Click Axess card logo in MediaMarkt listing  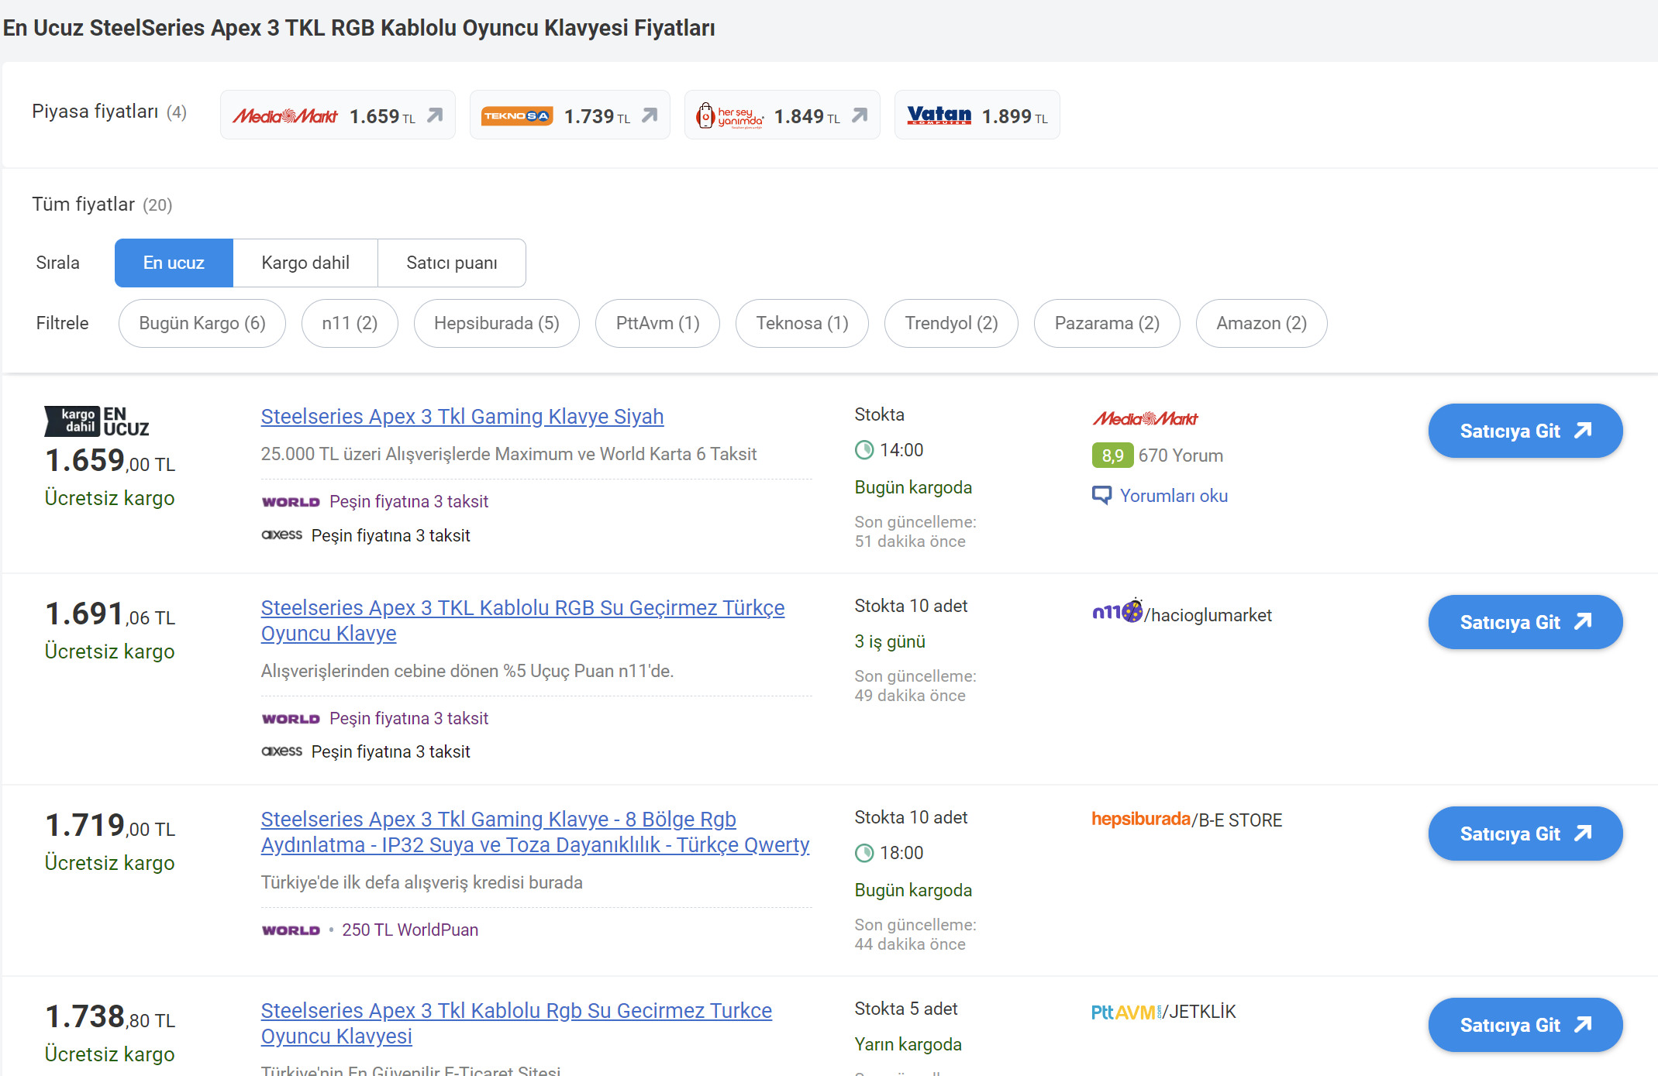tap(282, 535)
